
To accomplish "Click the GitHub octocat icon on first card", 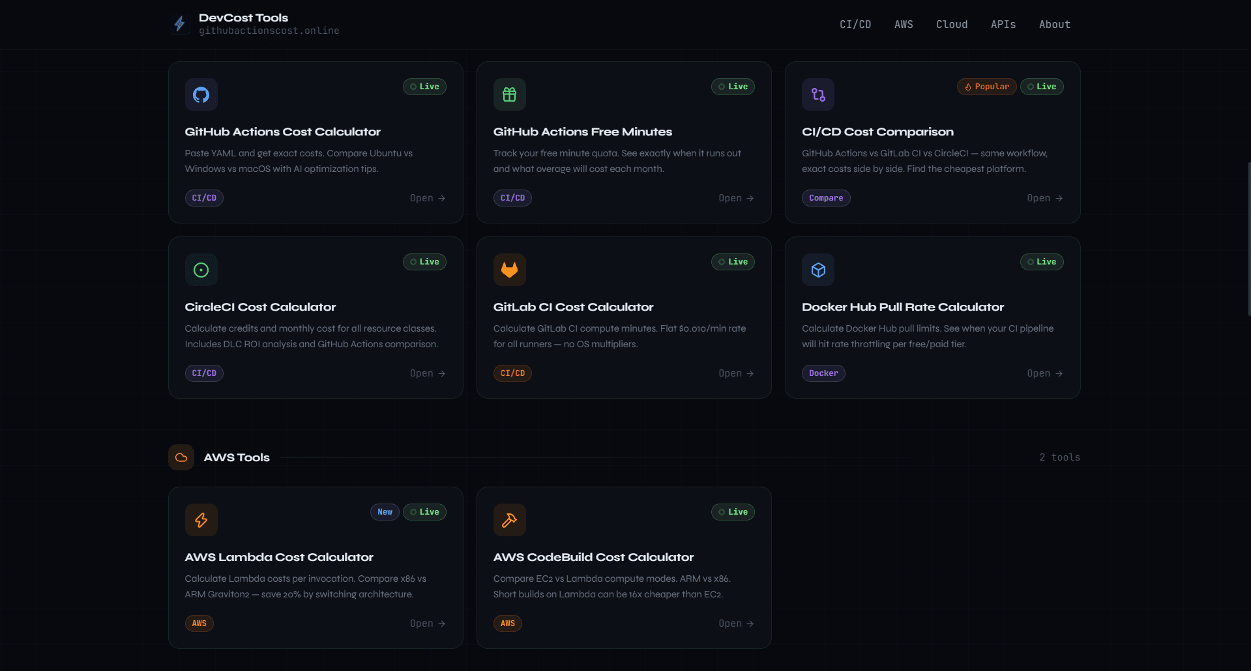I will coord(201,94).
